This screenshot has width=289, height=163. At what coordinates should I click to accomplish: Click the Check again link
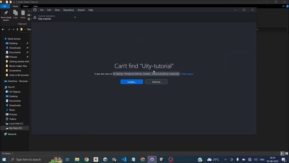[x=187, y=74]
